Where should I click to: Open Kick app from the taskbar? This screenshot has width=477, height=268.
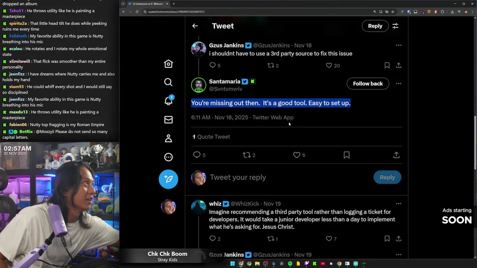point(315,264)
